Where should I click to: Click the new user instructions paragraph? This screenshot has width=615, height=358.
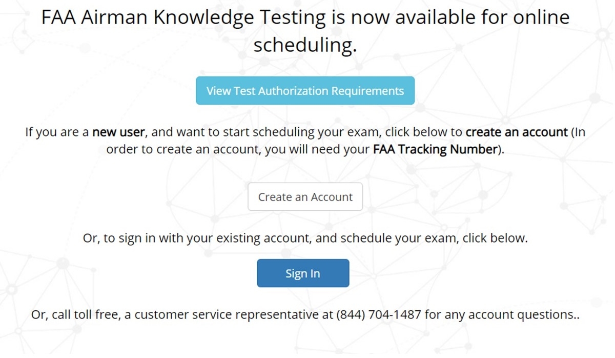pos(305,141)
